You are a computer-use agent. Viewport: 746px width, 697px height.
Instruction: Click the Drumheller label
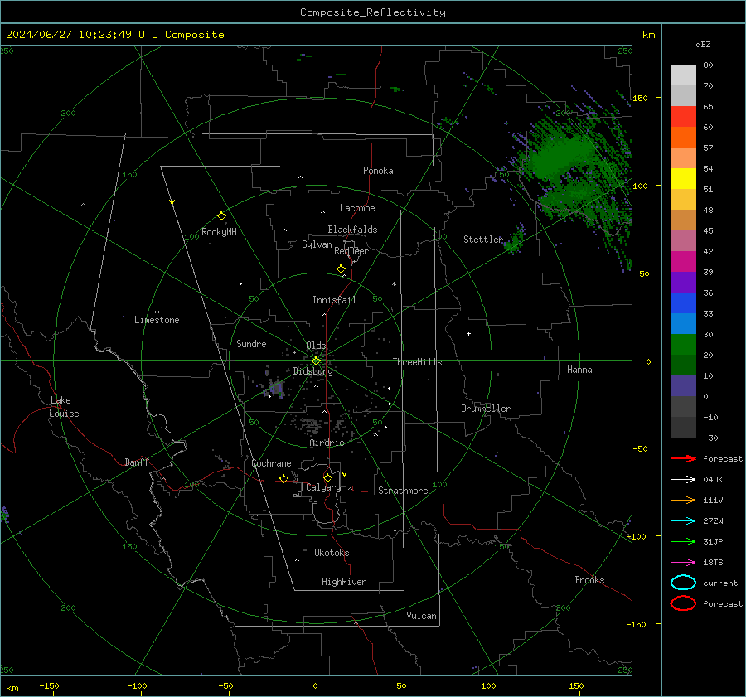pos(486,409)
